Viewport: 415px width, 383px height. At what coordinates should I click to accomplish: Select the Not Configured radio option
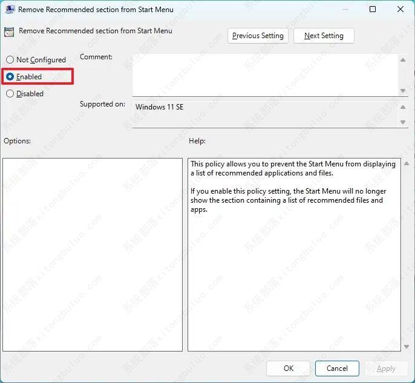point(10,60)
